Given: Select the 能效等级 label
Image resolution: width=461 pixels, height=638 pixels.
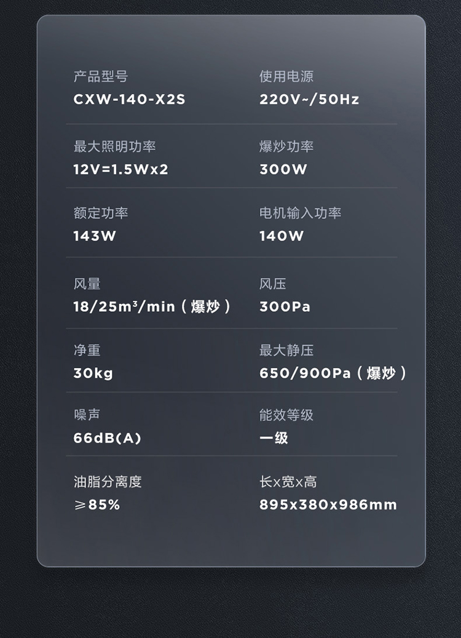Looking at the screenshot, I should tap(286, 415).
